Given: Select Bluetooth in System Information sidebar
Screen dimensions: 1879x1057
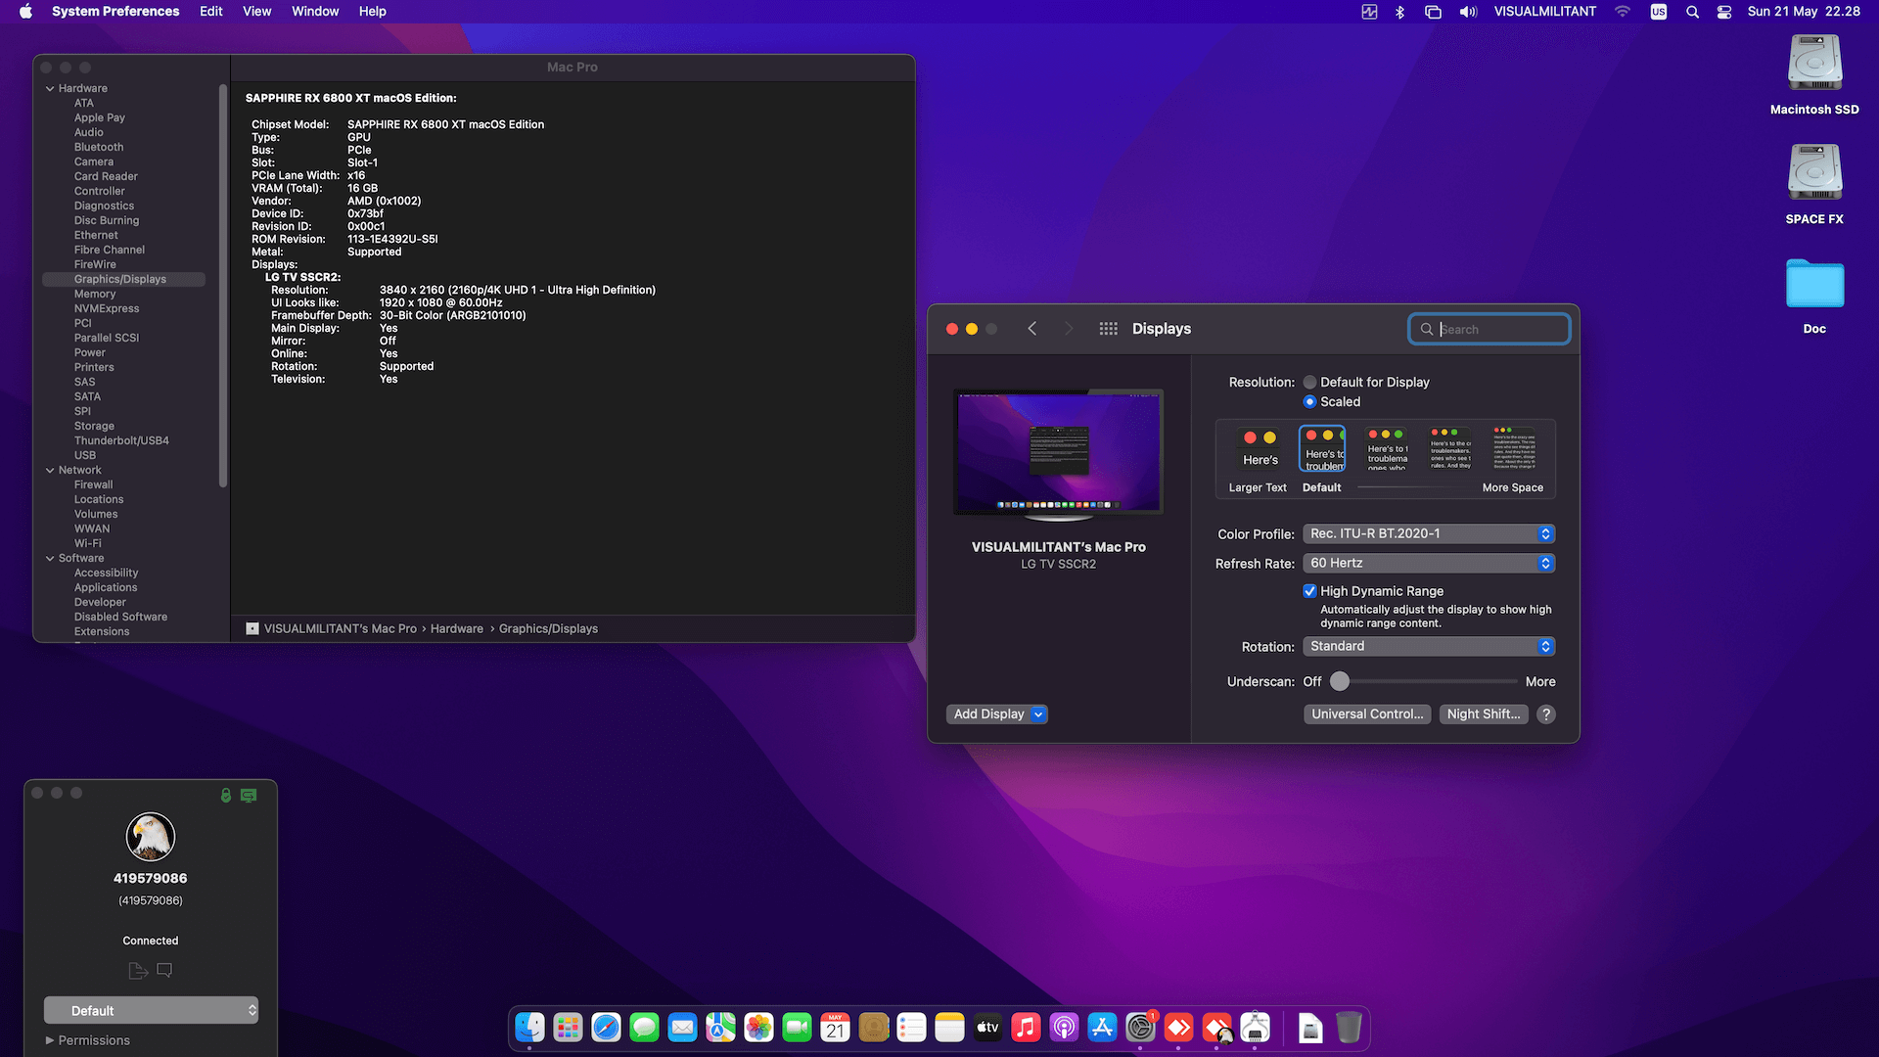Looking at the screenshot, I should [99, 148].
